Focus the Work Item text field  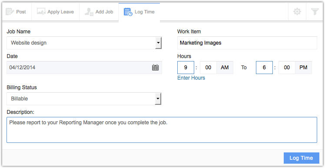click(x=247, y=43)
